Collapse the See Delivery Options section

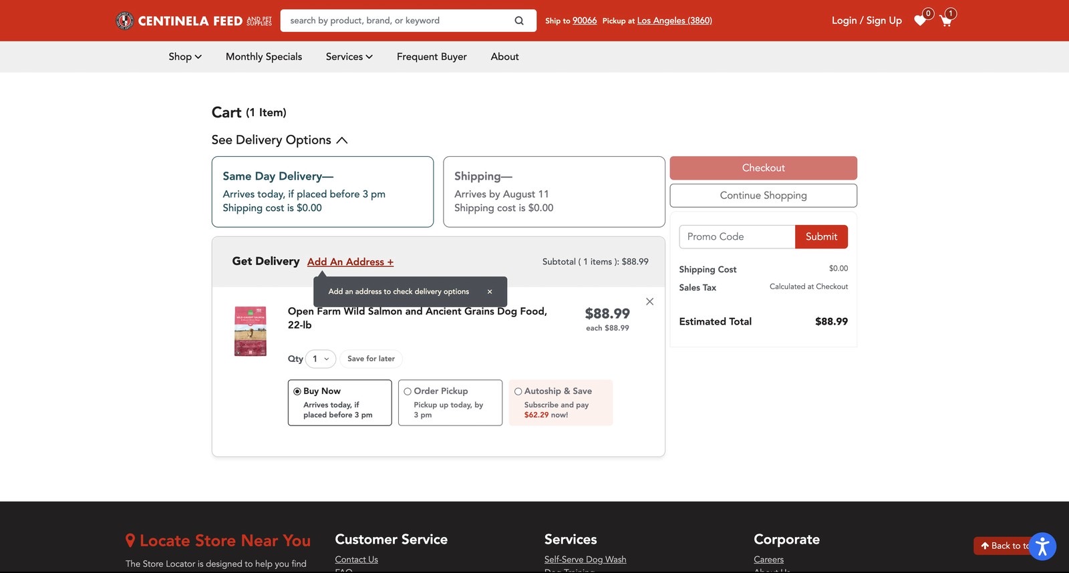tap(279, 140)
